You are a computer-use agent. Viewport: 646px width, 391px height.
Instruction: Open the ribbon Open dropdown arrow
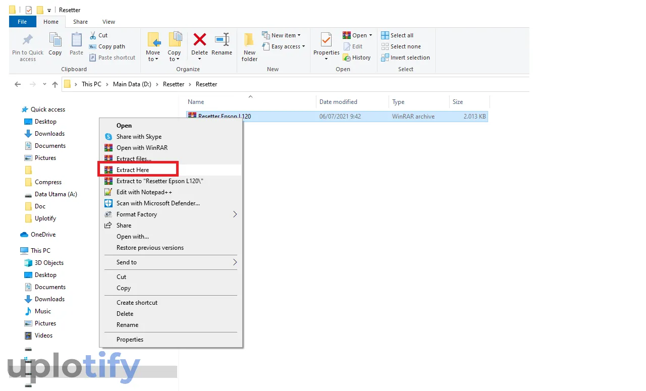click(x=370, y=35)
